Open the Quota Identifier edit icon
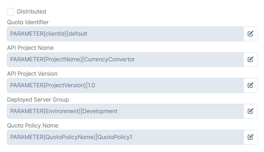Screen dimensions: 264x152 click(x=250, y=34)
